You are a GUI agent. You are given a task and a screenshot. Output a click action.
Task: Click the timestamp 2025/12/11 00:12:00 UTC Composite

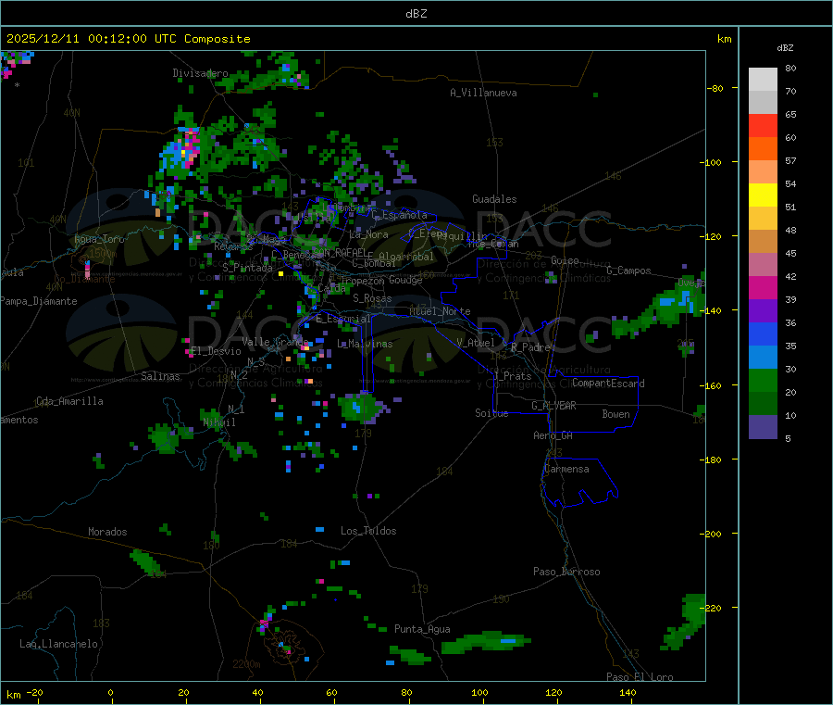click(x=128, y=39)
